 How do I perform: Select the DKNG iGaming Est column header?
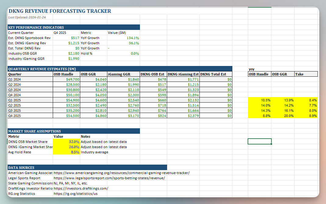(183, 74)
